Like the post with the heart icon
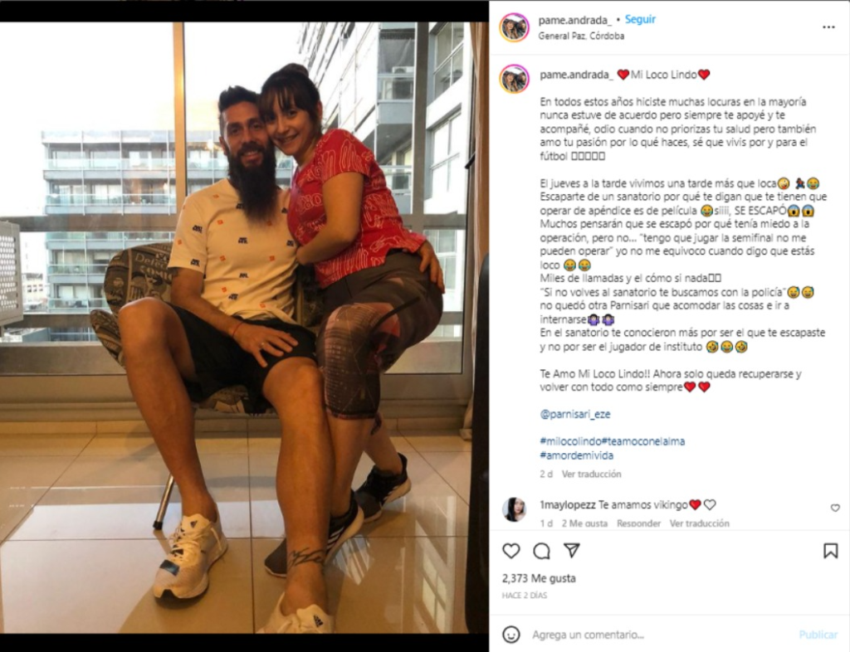This screenshot has height=652, width=850. [510, 552]
